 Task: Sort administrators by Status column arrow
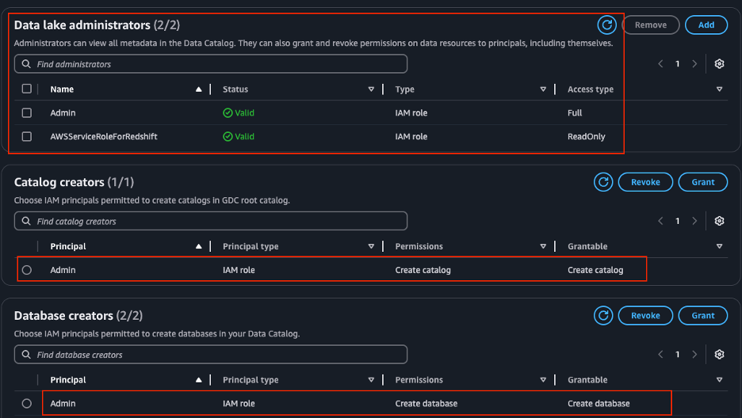click(371, 89)
